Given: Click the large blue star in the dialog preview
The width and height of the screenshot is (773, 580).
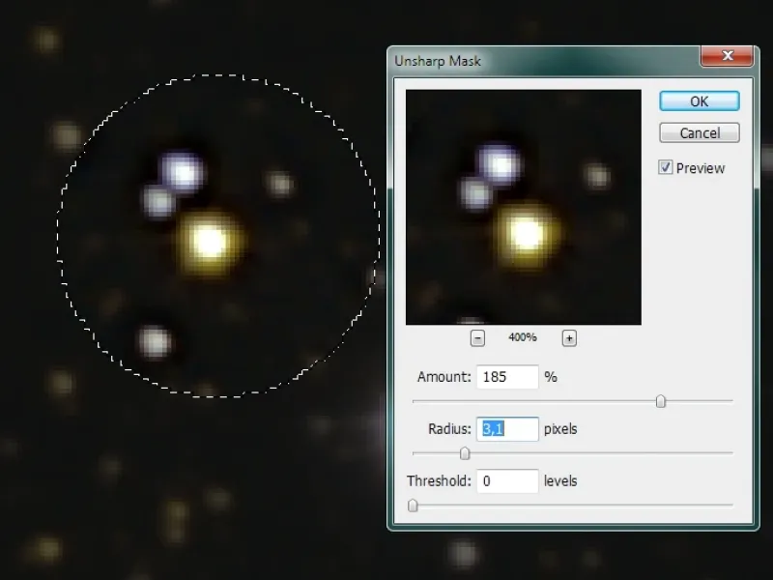Looking at the screenshot, I should coord(500,164).
